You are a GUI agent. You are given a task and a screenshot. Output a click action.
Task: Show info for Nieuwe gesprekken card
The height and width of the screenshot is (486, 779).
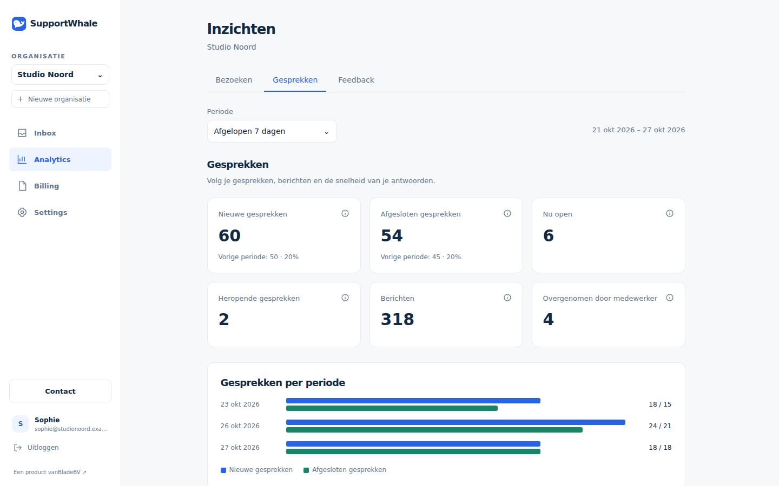pyautogui.click(x=345, y=213)
